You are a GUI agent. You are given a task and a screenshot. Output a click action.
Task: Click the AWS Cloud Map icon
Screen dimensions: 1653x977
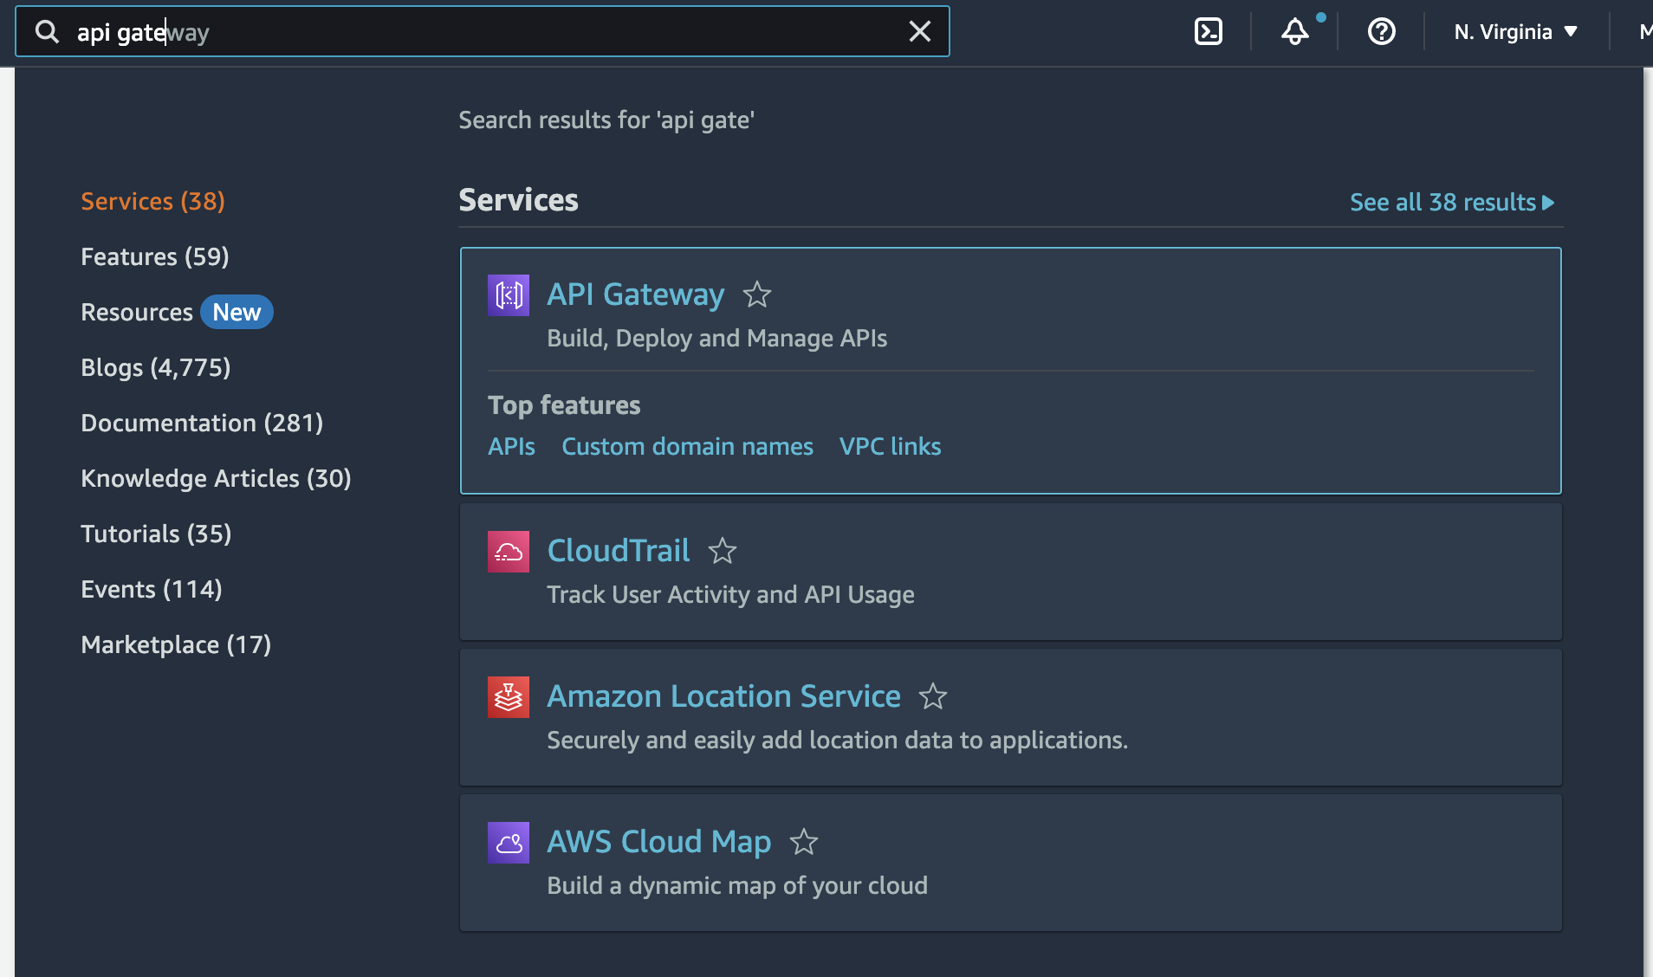[509, 841]
